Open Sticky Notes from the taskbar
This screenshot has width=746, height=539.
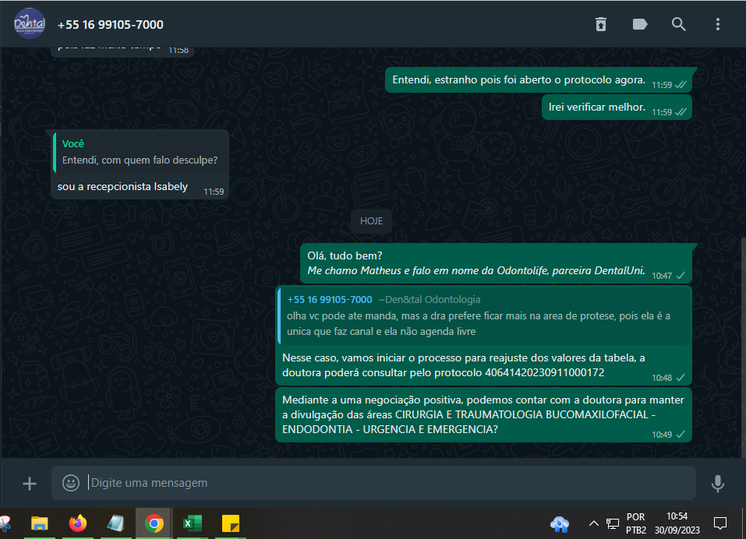point(231,523)
